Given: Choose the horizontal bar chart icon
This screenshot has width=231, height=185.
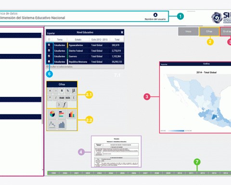Looking at the screenshot, I should click(62, 114).
